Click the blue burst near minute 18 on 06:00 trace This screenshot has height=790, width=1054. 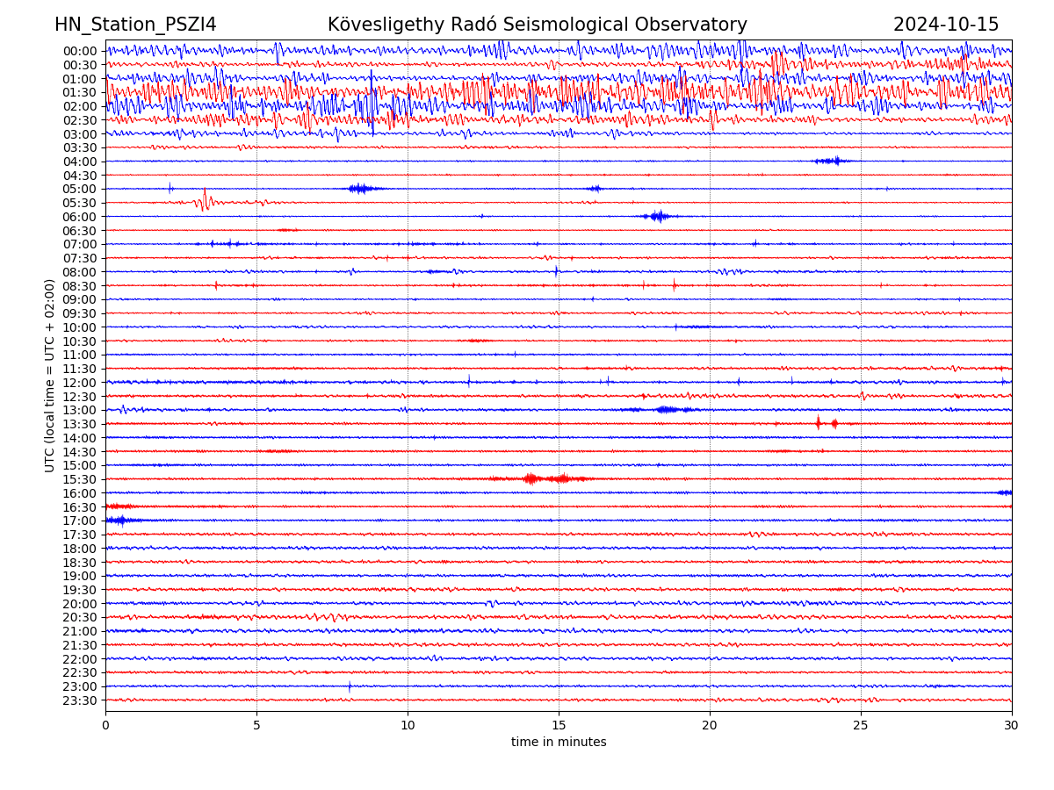point(657,216)
